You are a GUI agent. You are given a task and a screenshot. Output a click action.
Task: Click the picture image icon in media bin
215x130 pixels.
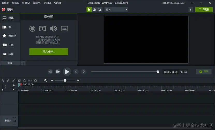pyautogui.click(x=64, y=29)
